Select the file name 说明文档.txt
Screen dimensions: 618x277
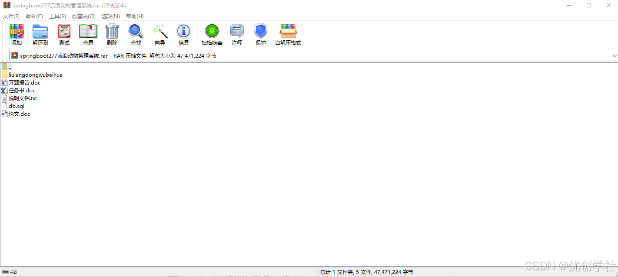pyautogui.click(x=23, y=98)
